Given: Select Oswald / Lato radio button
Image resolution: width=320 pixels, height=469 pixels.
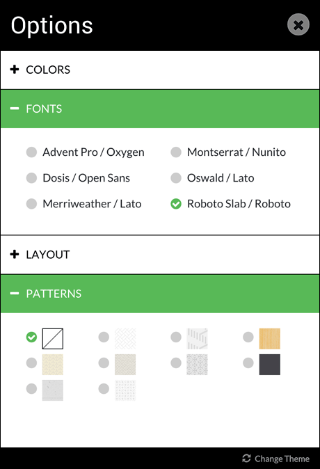Looking at the screenshot, I should pyautogui.click(x=176, y=177).
